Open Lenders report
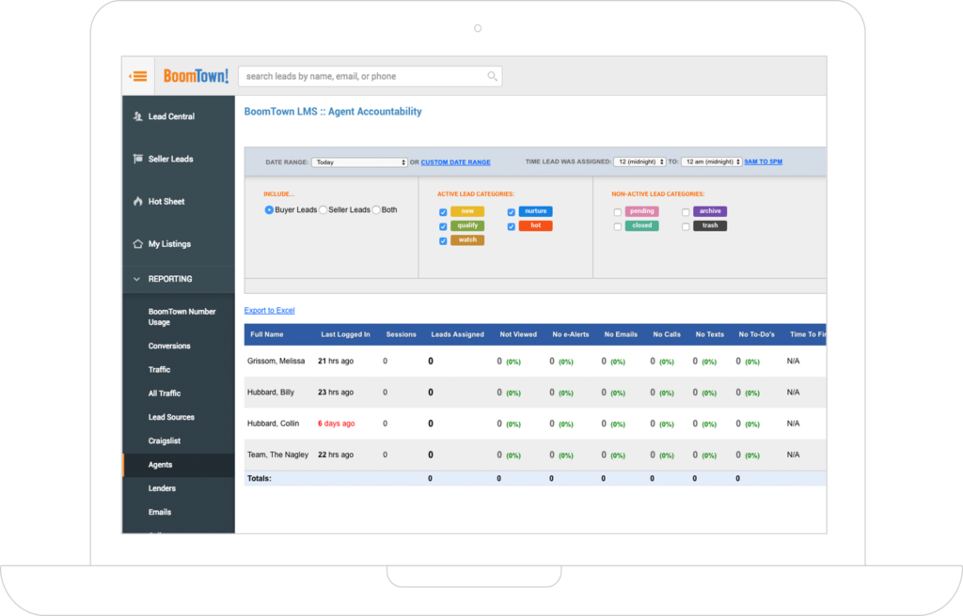 pyautogui.click(x=162, y=488)
